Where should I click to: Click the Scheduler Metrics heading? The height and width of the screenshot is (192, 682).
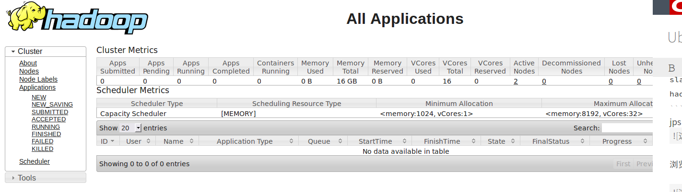tap(133, 90)
